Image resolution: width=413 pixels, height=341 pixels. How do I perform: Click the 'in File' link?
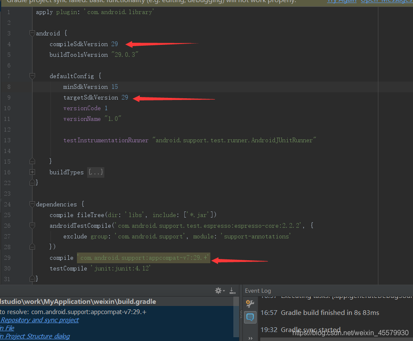click(7, 328)
